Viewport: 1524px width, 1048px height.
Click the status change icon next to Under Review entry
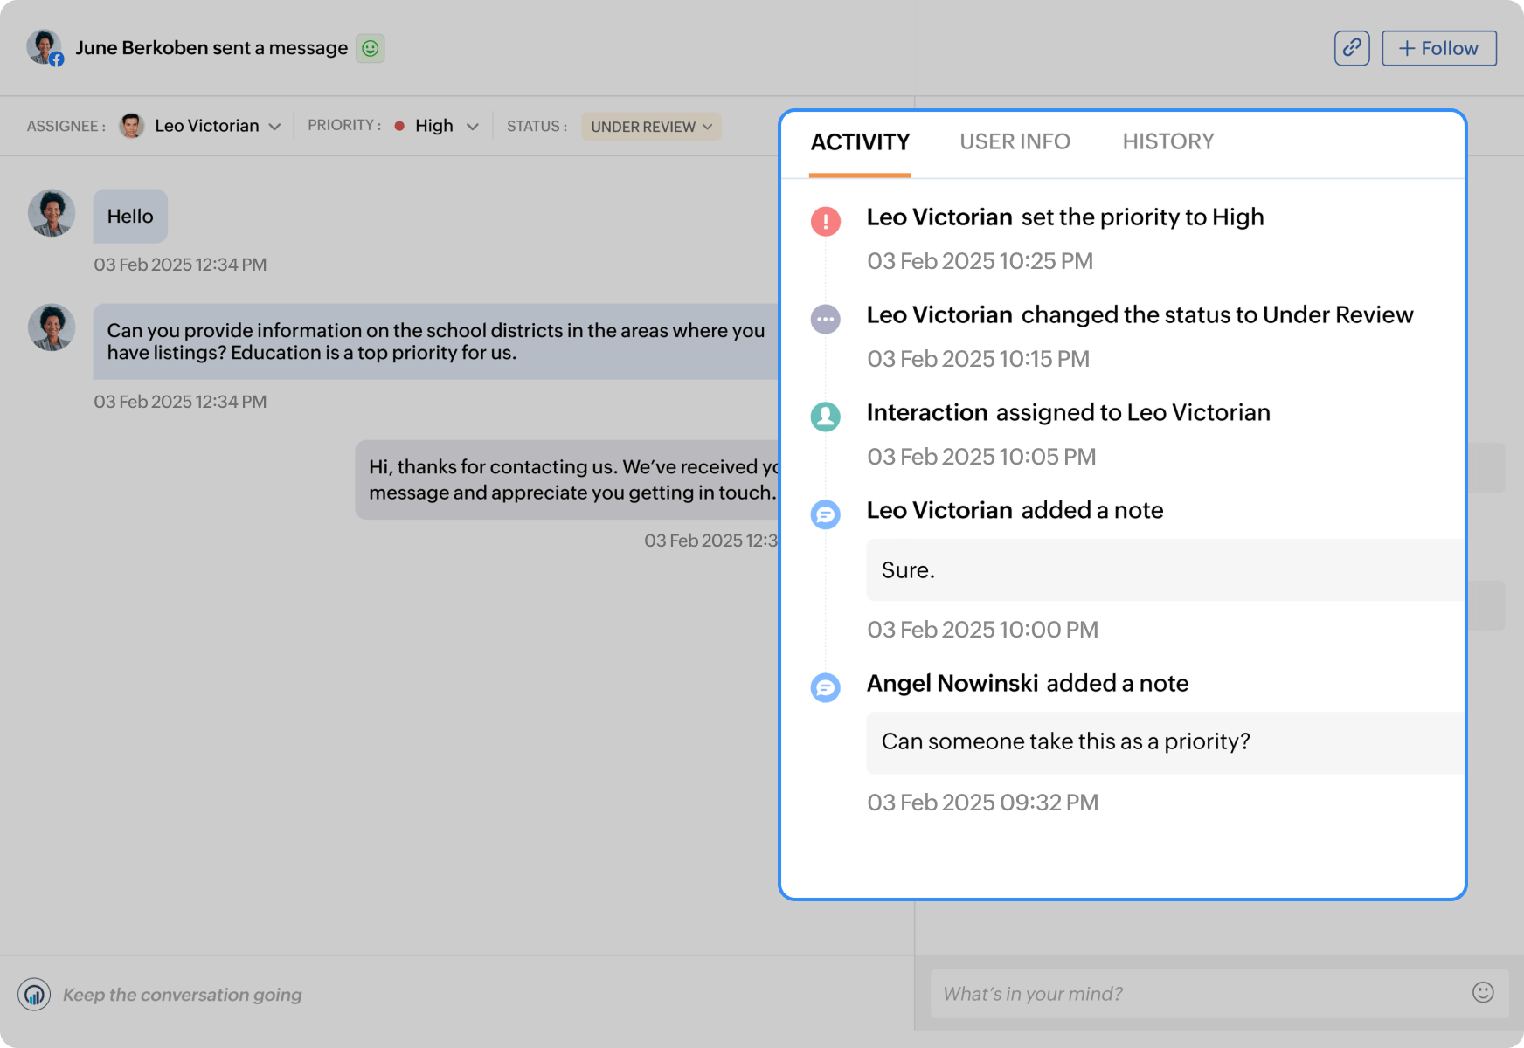click(824, 319)
